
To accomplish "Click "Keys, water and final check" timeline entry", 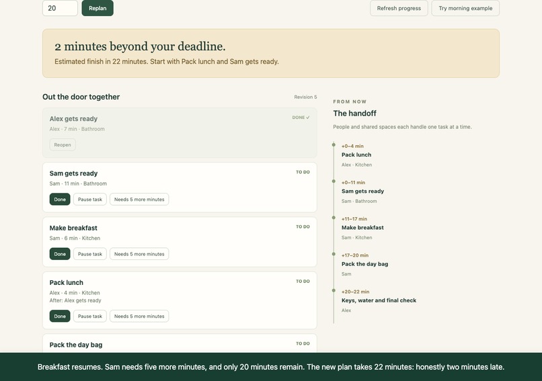I will click(x=379, y=300).
